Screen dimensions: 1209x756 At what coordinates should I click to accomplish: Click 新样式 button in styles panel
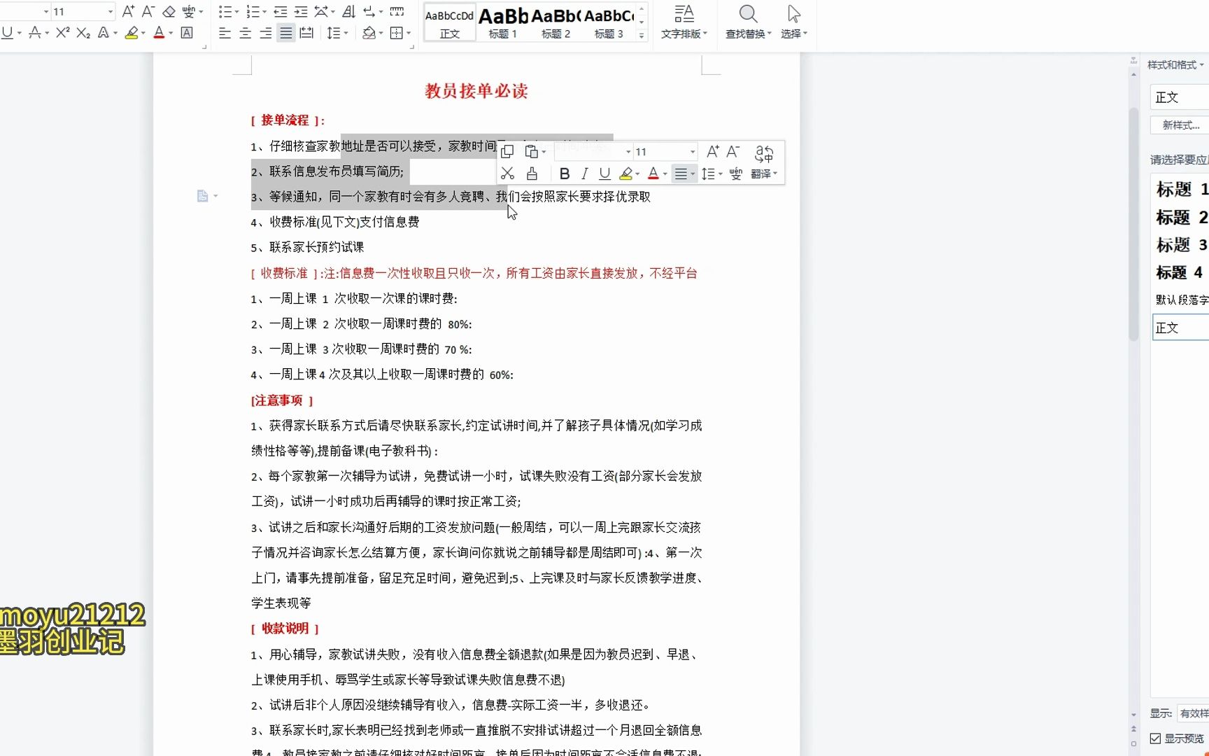1180,125
